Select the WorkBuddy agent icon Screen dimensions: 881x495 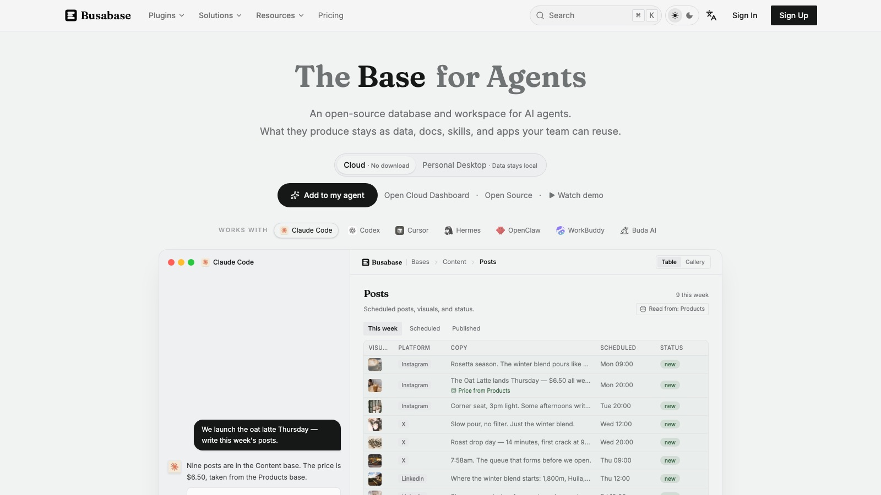[x=561, y=230]
